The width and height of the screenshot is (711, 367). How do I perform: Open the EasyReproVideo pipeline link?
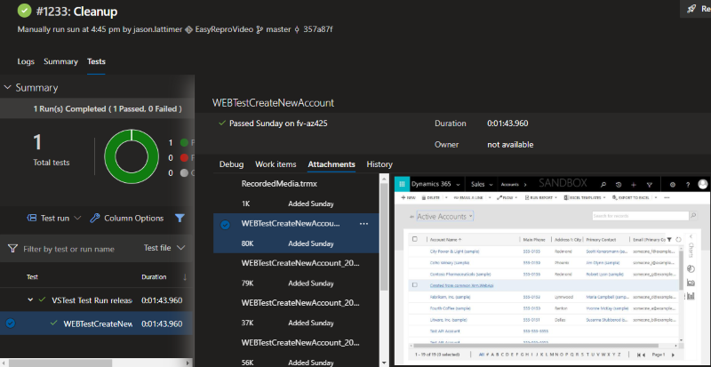coord(219,29)
